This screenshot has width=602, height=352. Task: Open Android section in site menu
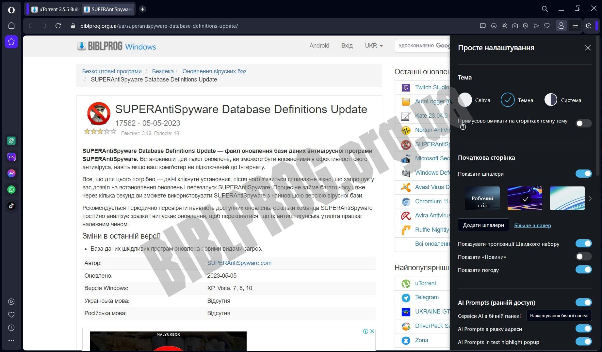pyautogui.click(x=319, y=46)
